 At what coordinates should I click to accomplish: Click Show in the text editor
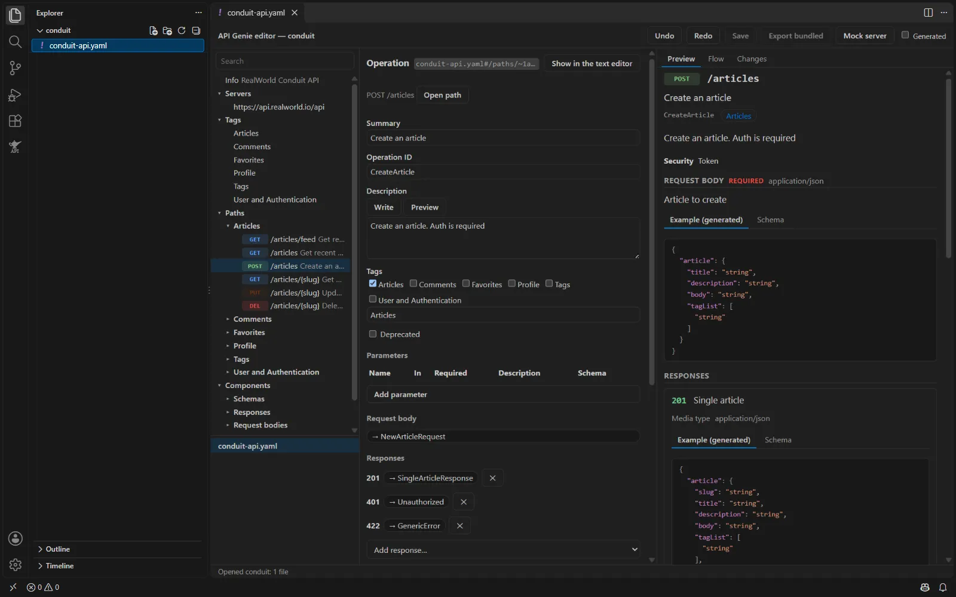click(x=592, y=63)
